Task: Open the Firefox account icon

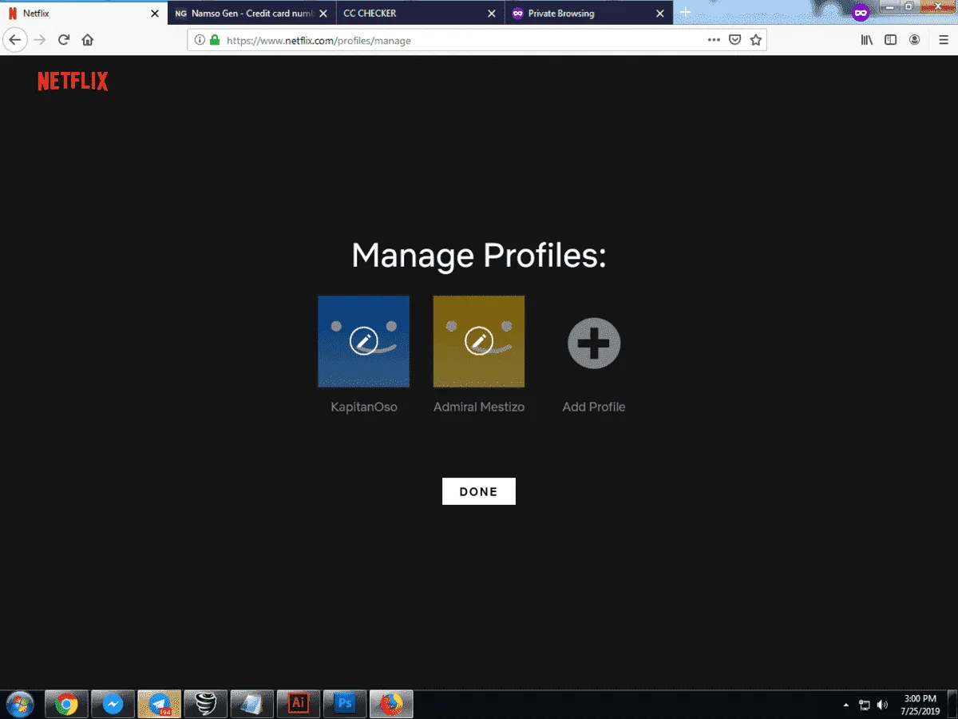Action: [x=915, y=40]
